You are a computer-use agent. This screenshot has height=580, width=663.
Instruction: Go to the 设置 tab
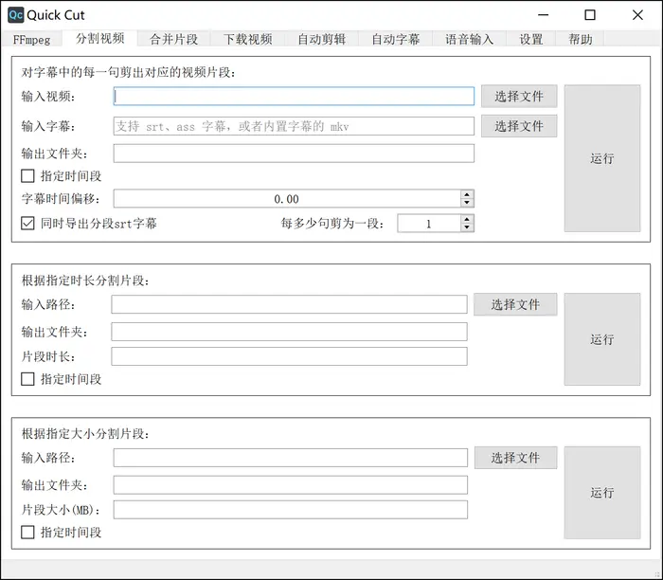click(531, 39)
